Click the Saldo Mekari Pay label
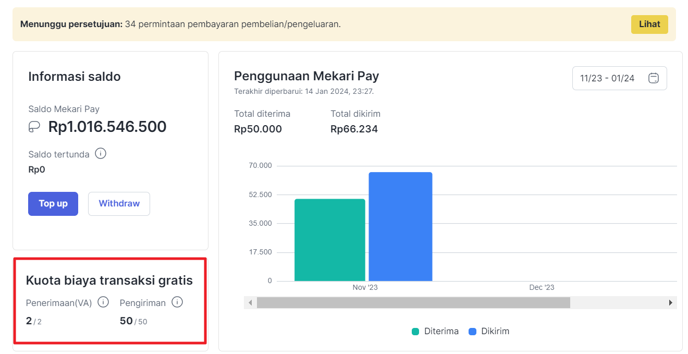The width and height of the screenshot is (688, 354). 64,109
